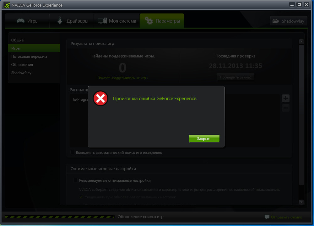
Task: Switch to the Драйверы tab
Action: tap(72, 21)
